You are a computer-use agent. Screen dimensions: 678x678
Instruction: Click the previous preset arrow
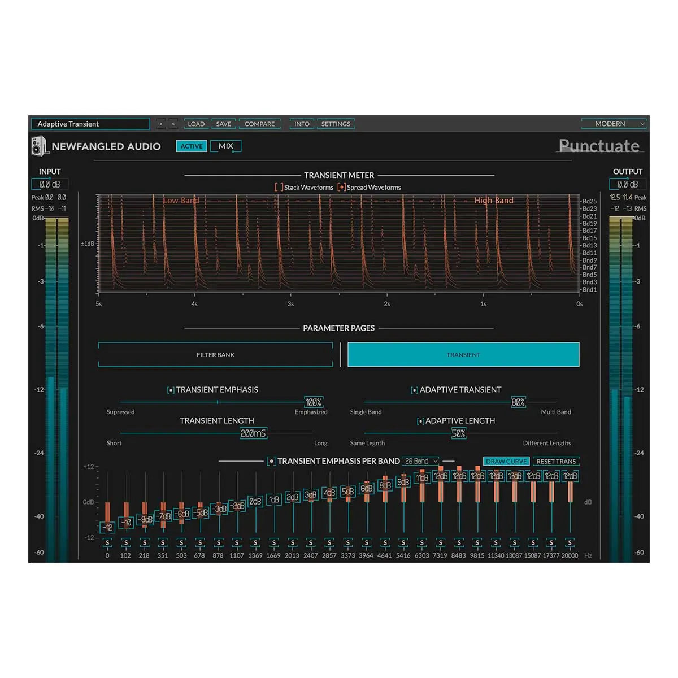click(x=161, y=124)
